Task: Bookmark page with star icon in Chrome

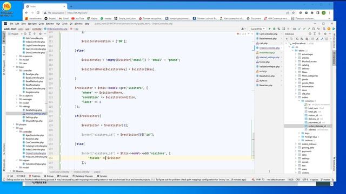Action: (x=293, y=13)
